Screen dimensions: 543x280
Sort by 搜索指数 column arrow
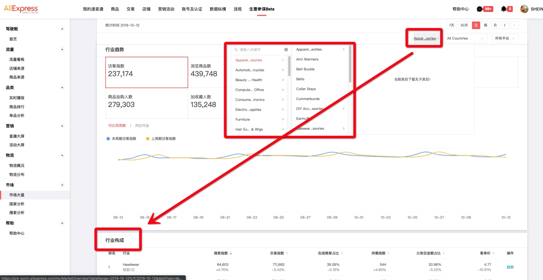coord(231,253)
